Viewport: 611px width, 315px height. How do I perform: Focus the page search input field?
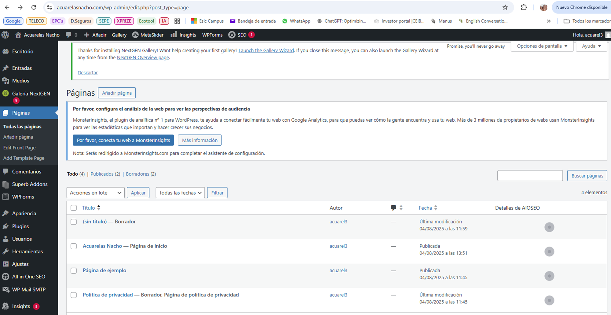(x=530, y=176)
